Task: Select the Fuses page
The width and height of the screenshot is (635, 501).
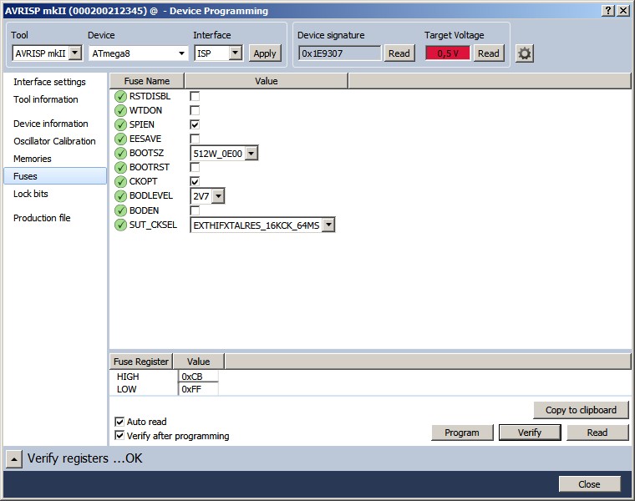Action: (55, 176)
